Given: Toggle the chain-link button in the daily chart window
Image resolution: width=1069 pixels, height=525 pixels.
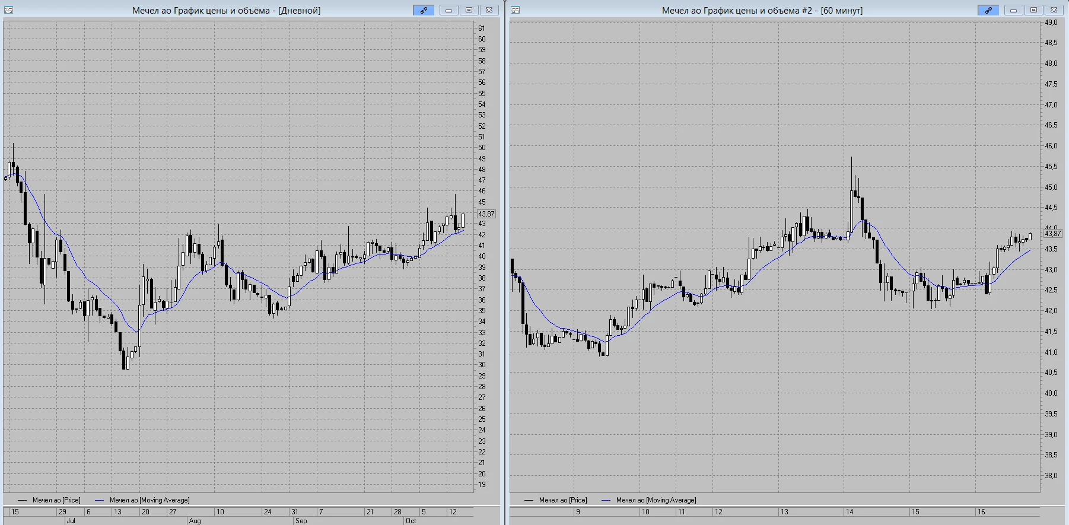Looking at the screenshot, I should pos(424,10).
